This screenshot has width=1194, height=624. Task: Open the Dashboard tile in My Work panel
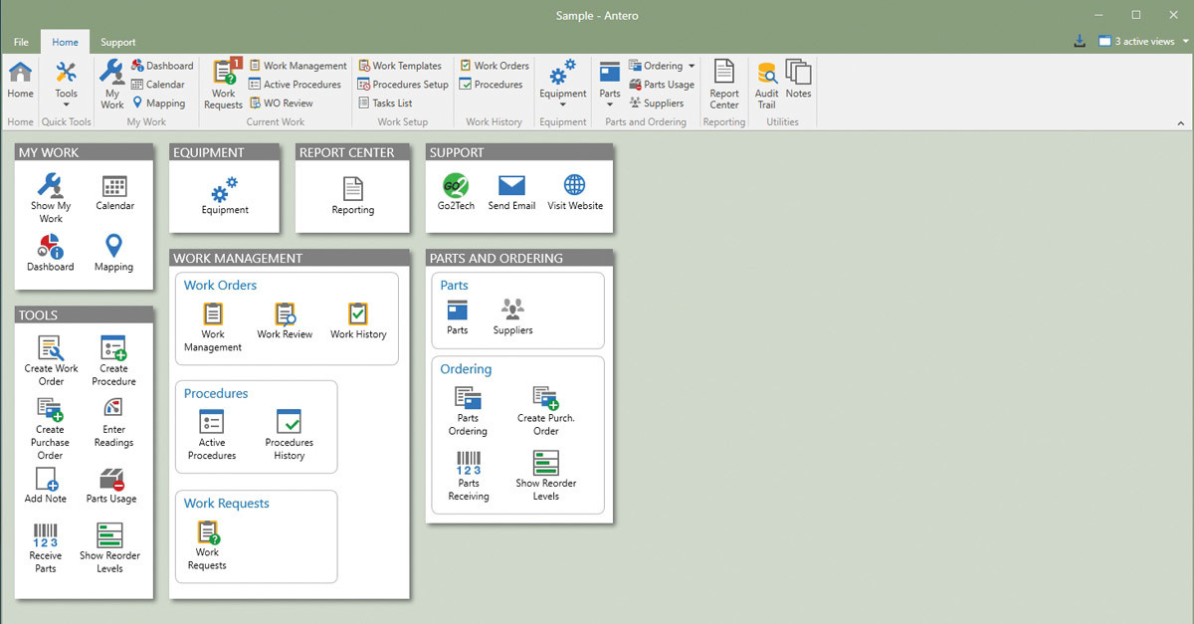pos(51,254)
